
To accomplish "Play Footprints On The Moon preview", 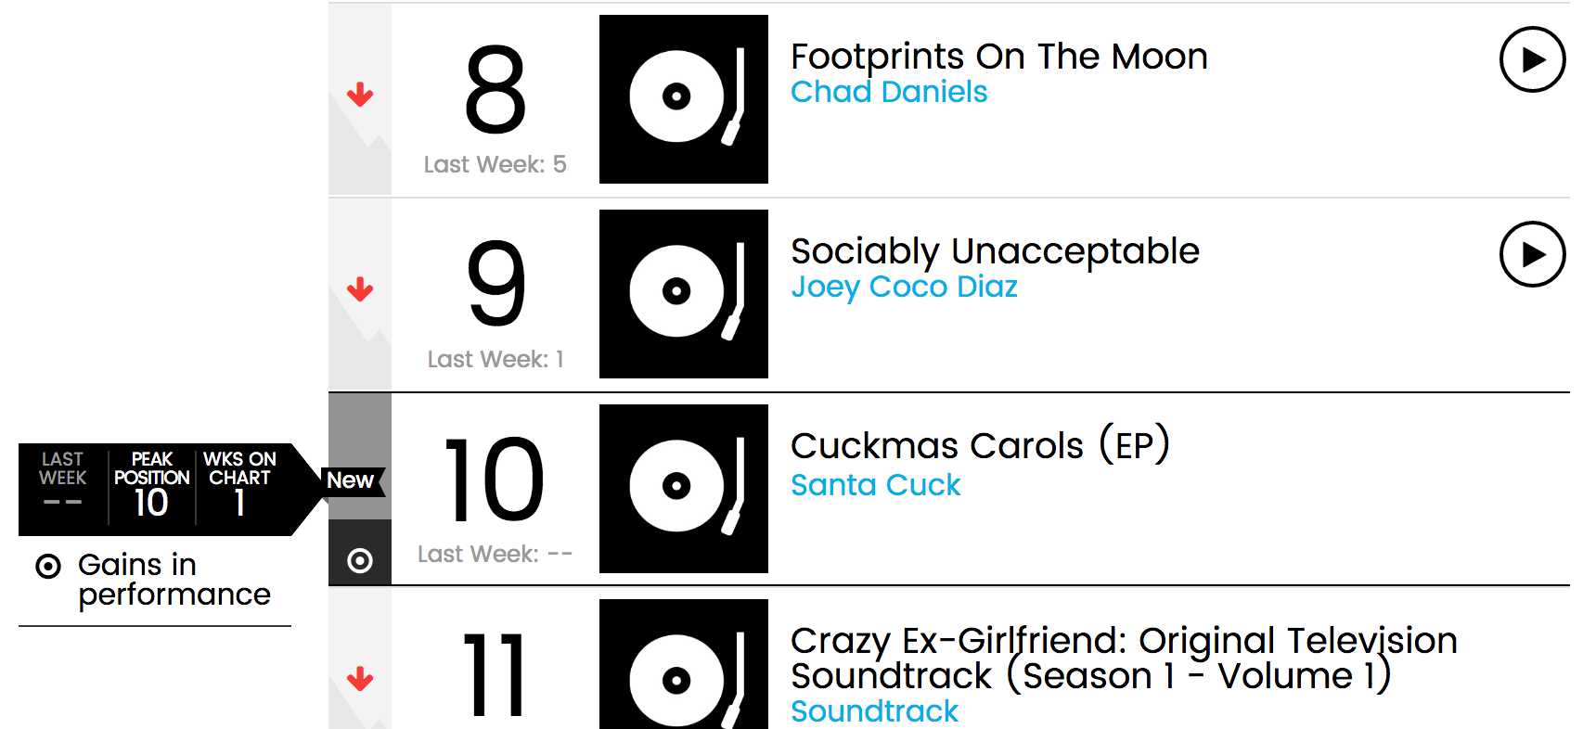I will coord(1532,59).
